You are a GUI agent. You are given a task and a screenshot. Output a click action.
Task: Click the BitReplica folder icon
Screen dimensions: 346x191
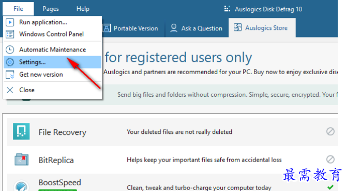[21, 160]
